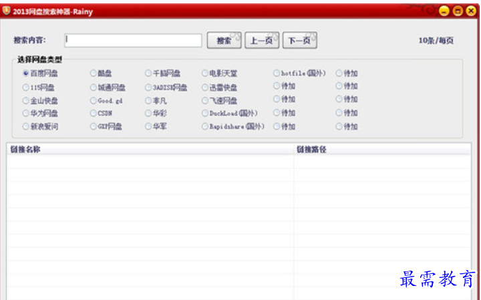
Task: Choose 金山快盘 as disk type
Action: pyautogui.click(x=40, y=101)
